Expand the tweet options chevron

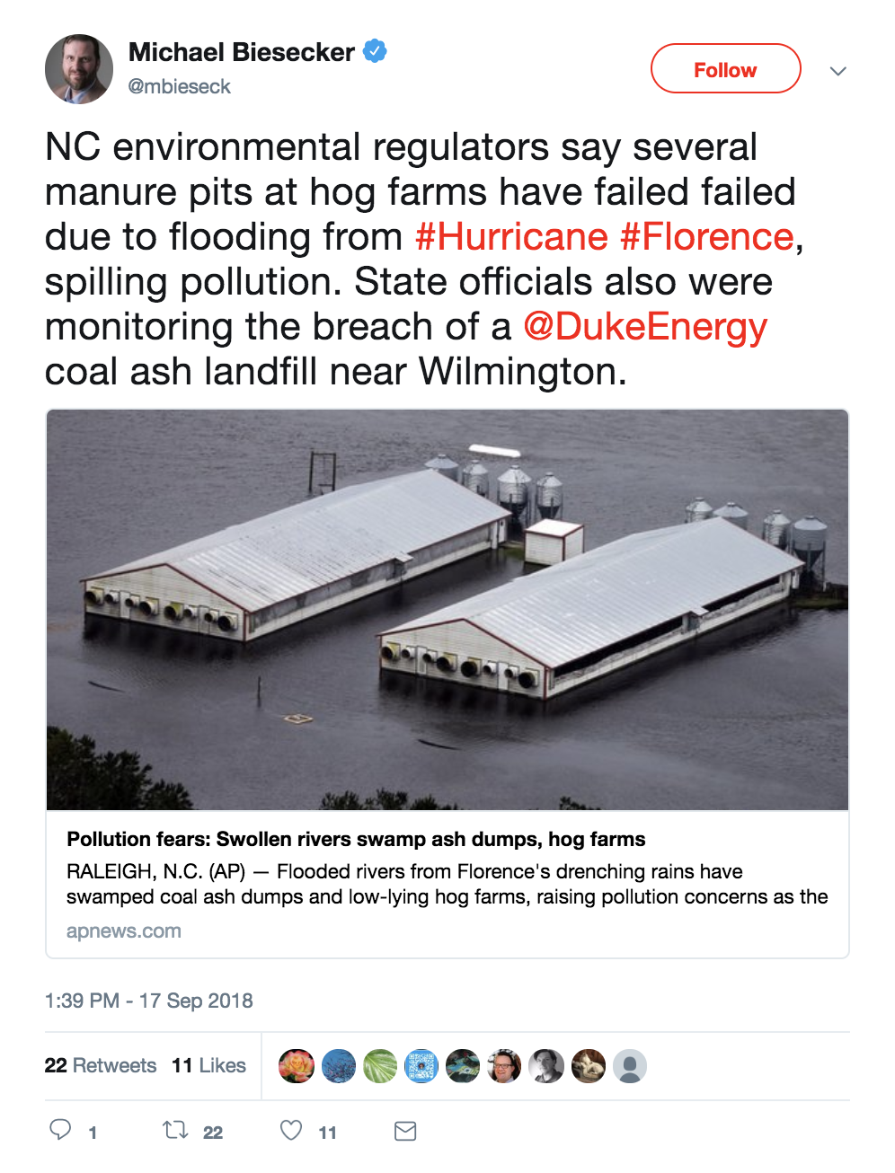(837, 71)
